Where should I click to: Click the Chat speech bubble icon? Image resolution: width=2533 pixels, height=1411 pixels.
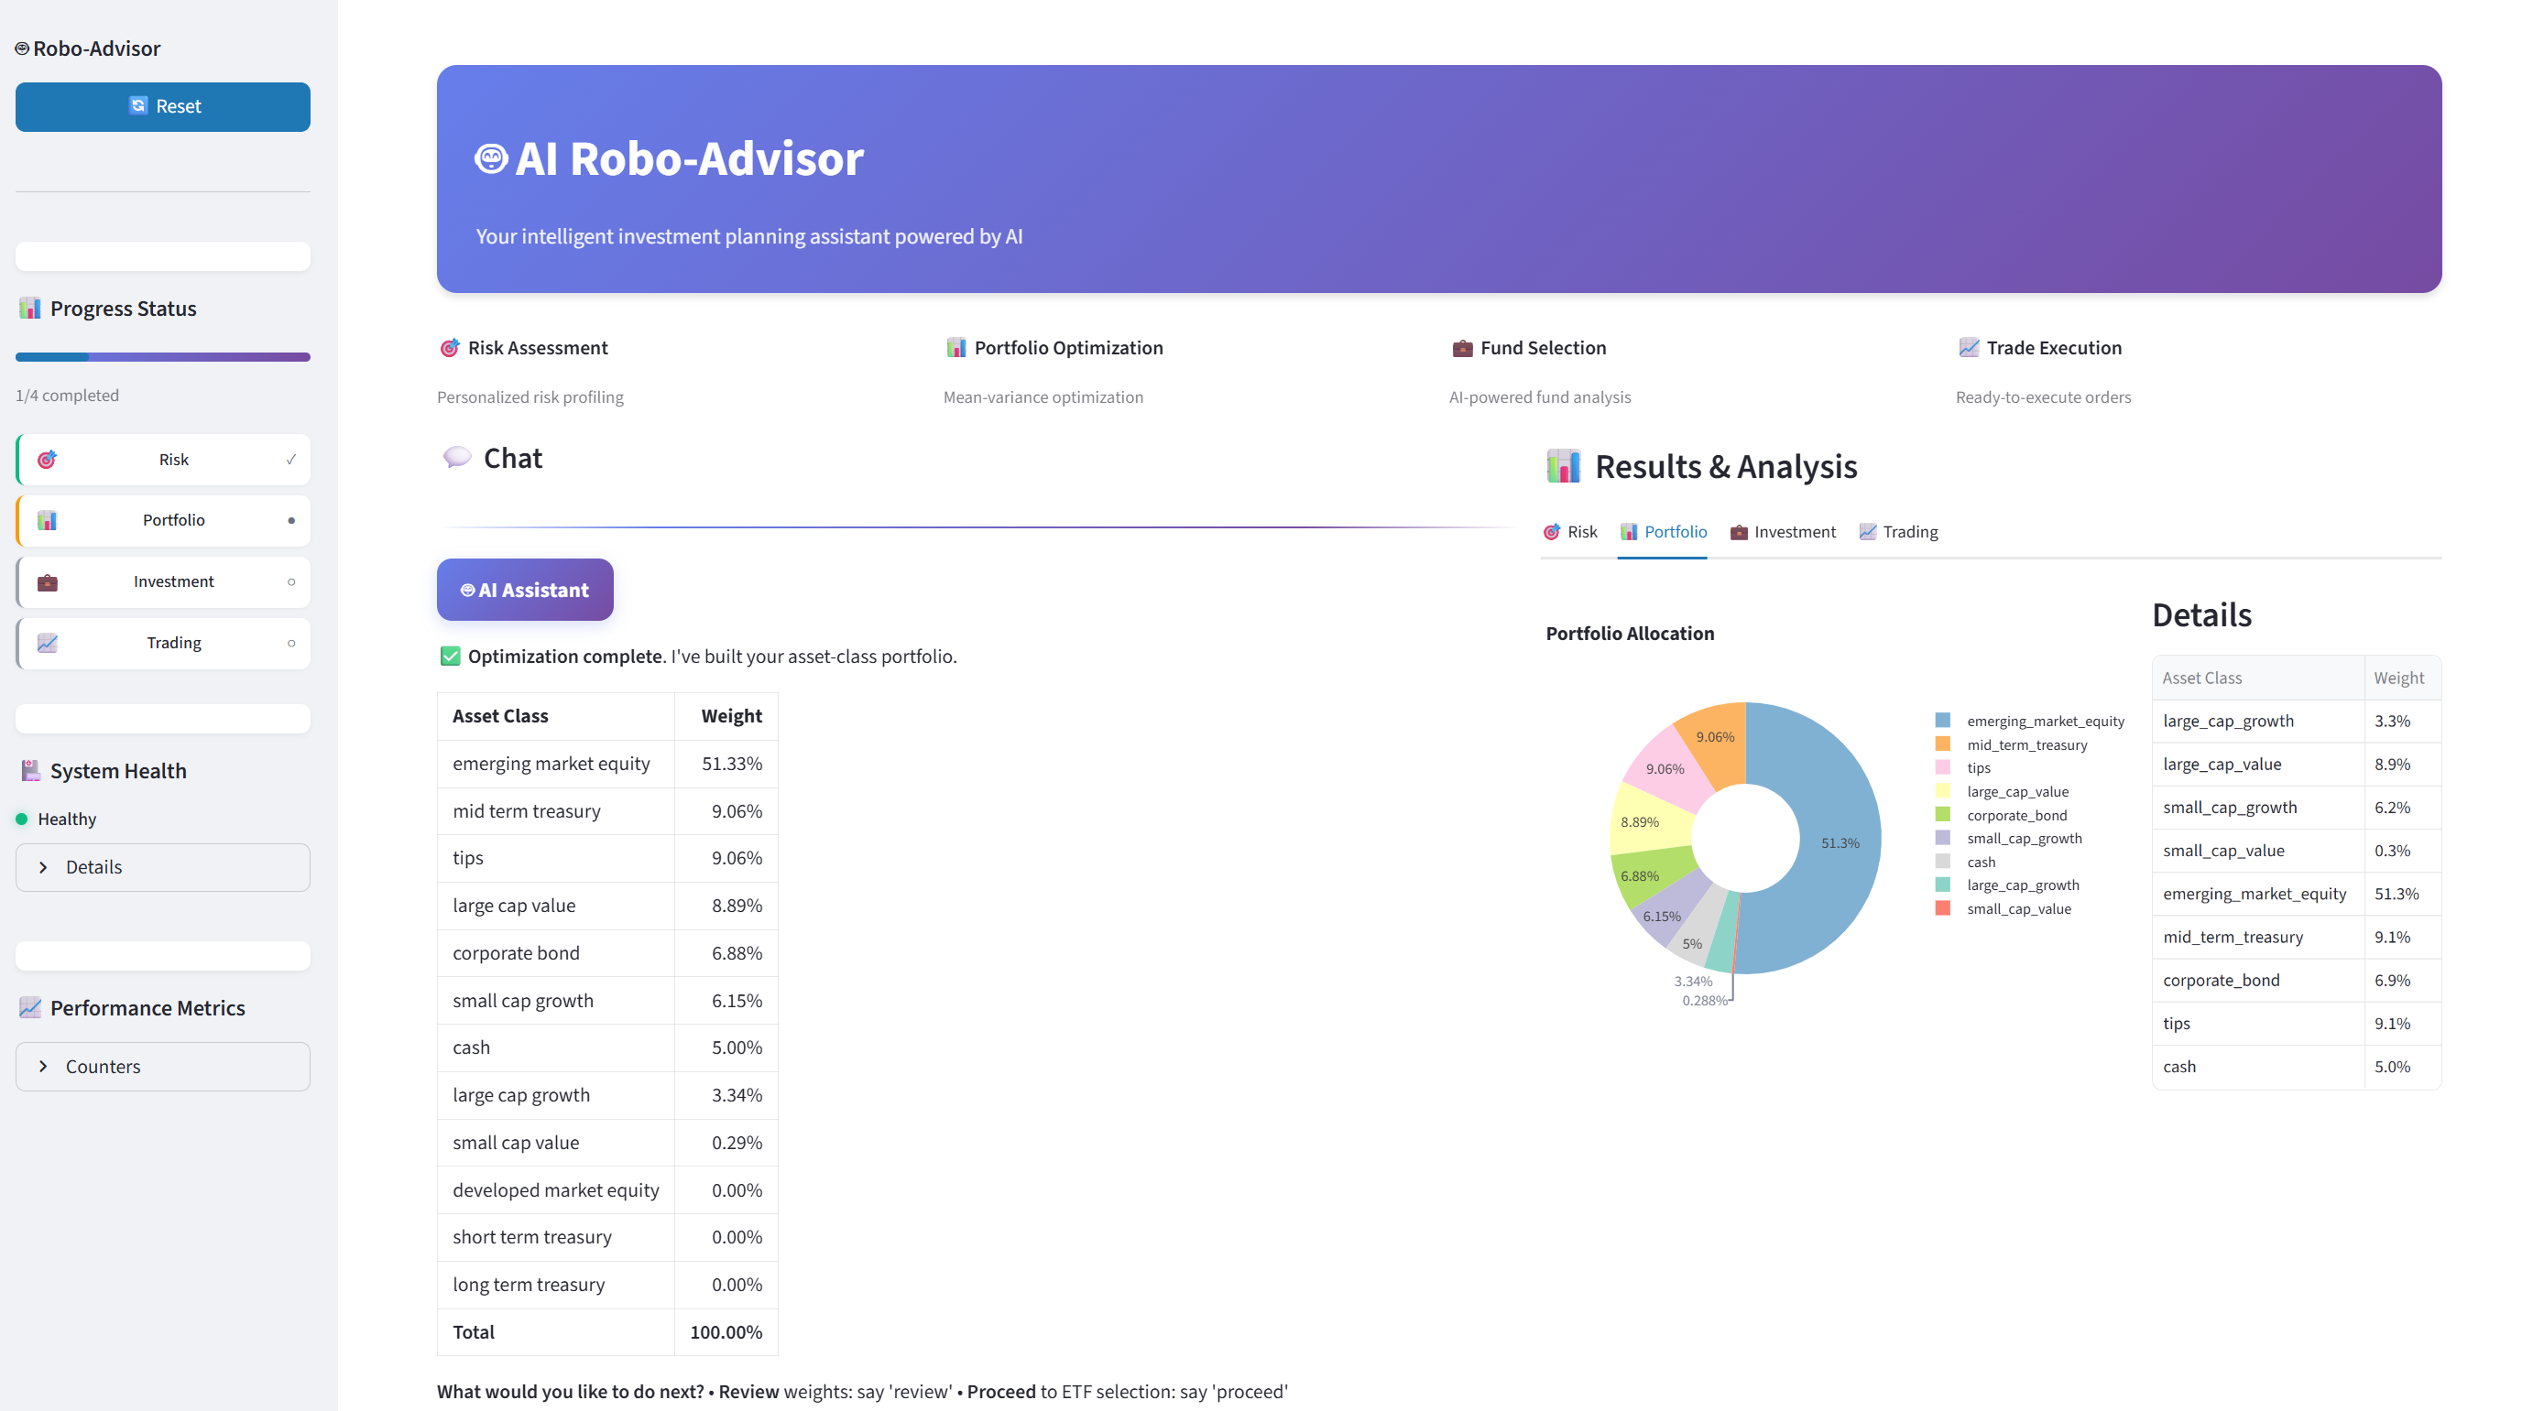[x=457, y=457]
